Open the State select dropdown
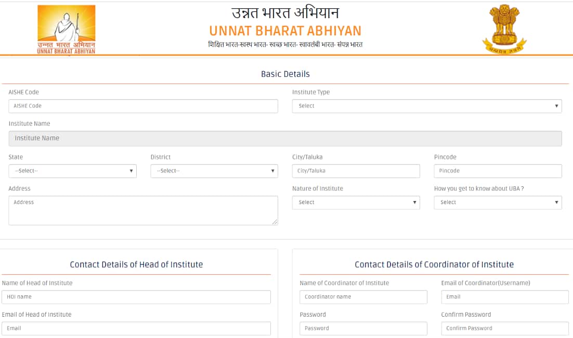This screenshot has height=338, width=573. [72, 171]
